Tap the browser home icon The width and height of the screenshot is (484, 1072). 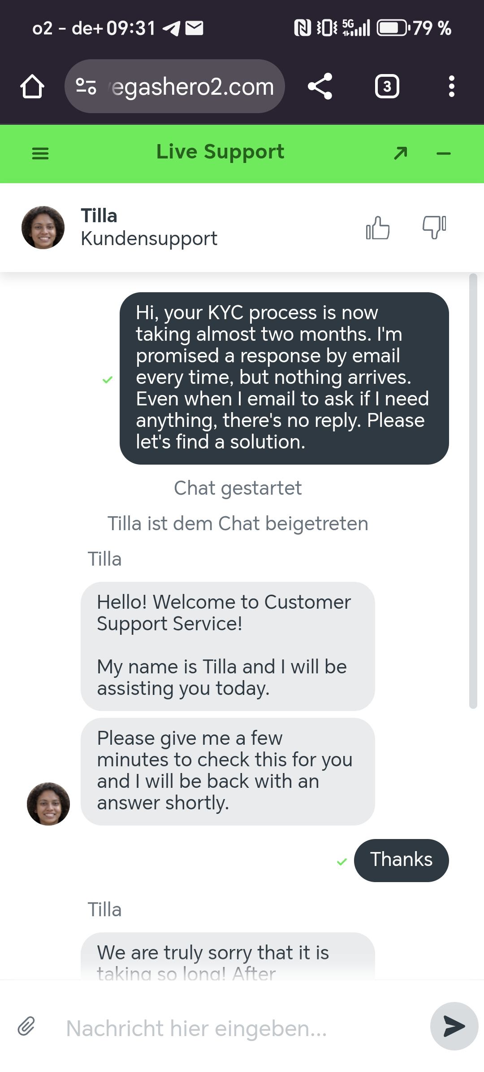32,86
